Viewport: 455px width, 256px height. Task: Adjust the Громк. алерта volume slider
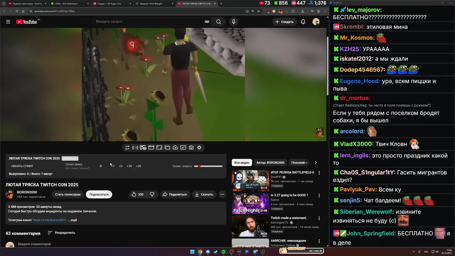click(x=208, y=166)
